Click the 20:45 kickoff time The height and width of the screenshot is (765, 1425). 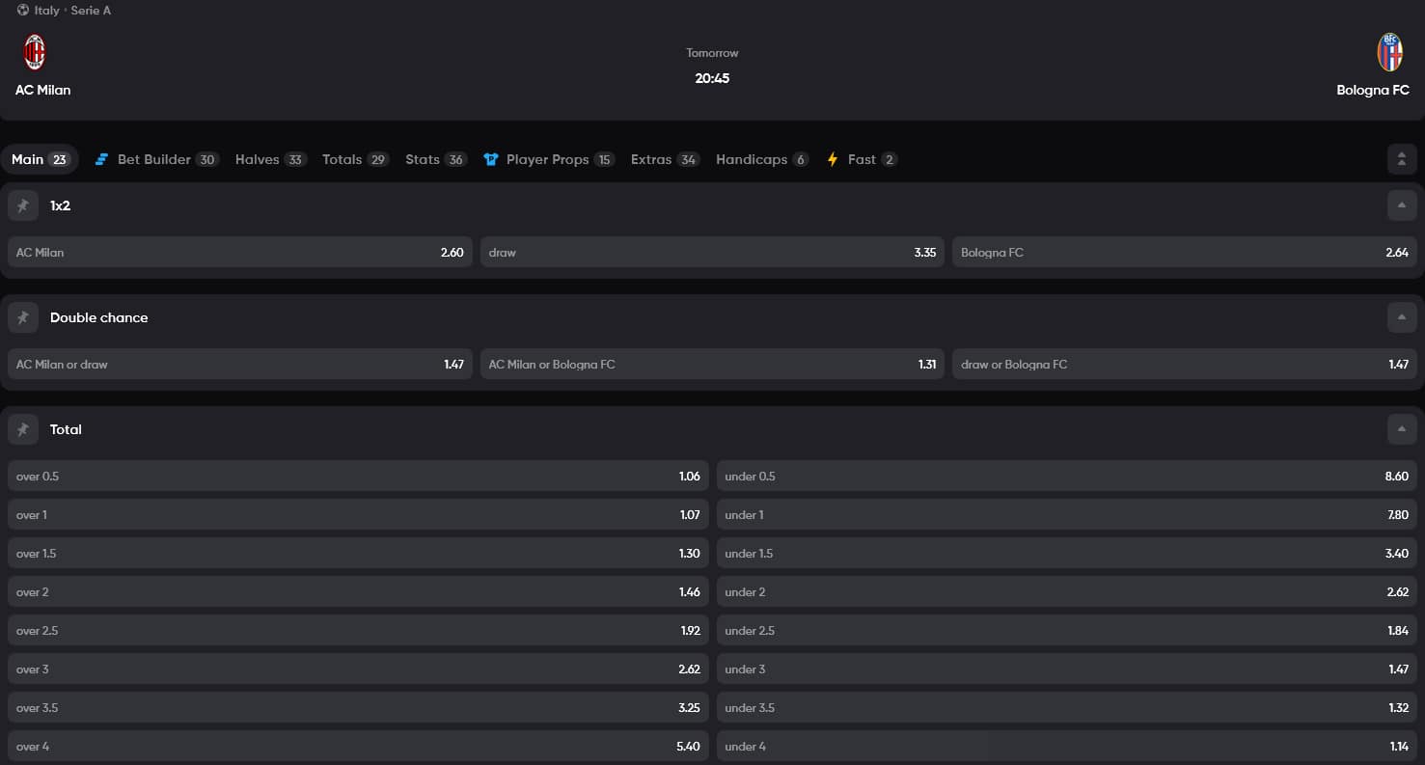712,78
